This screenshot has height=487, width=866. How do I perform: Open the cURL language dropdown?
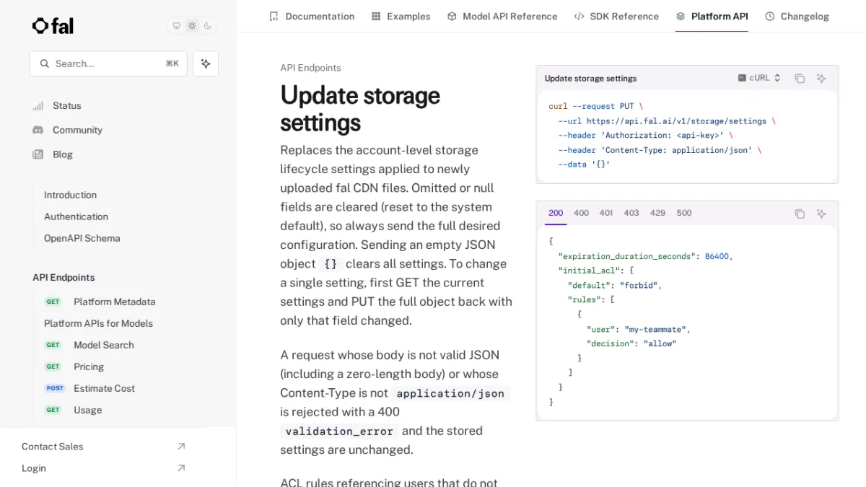(759, 78)
